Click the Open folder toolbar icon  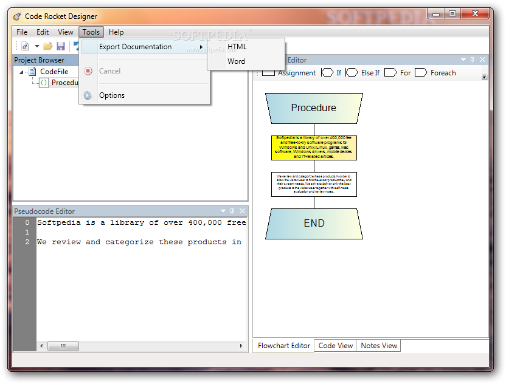pos(48,46)
